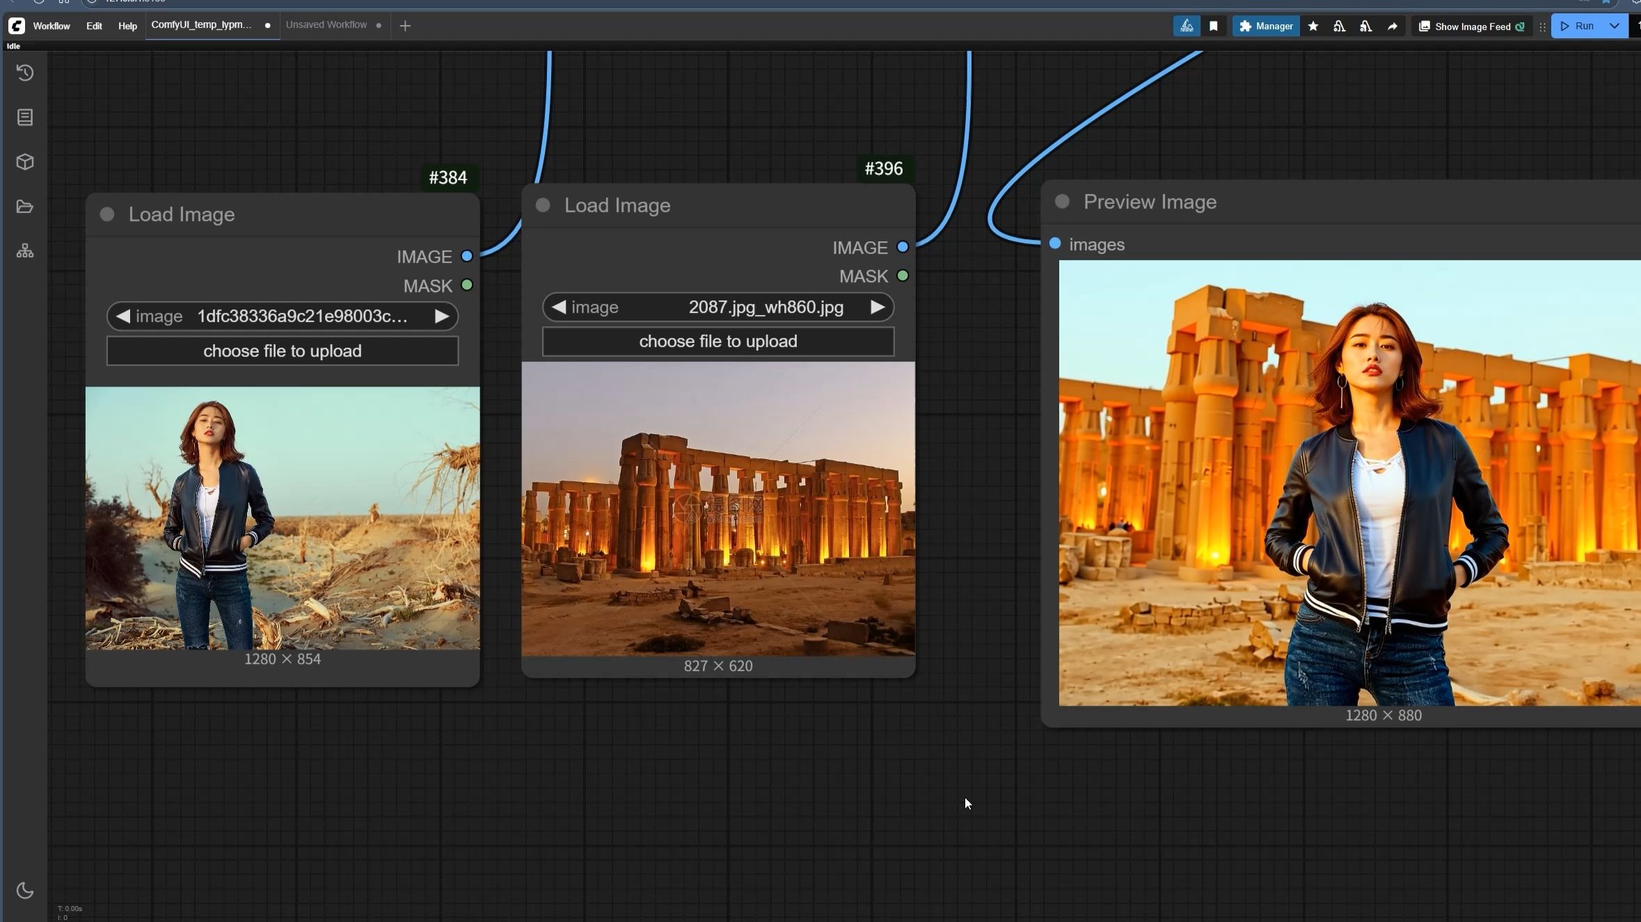Screen dimensions: 1641x922
Task: Switch to Unsaved Workflow tab
Action: [x=326, y=25]
